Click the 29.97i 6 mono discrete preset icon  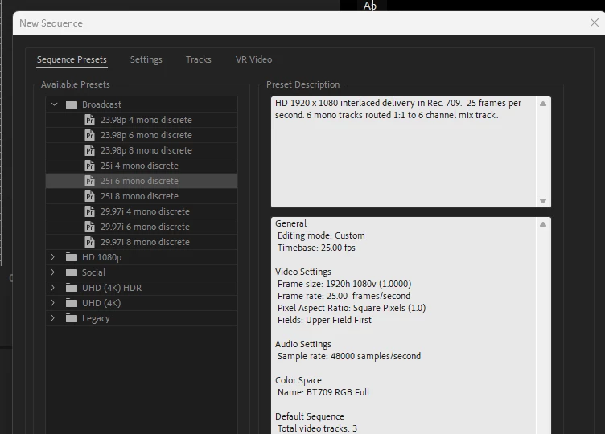click(x=89, y=227)
